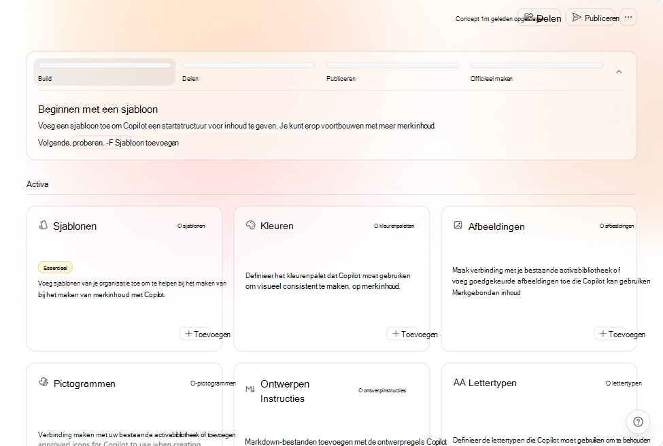The height and width of the screenshot is (446, 663).
Task: Click the Delen share button
Action: pyautogui.click(x=539, y=17)
